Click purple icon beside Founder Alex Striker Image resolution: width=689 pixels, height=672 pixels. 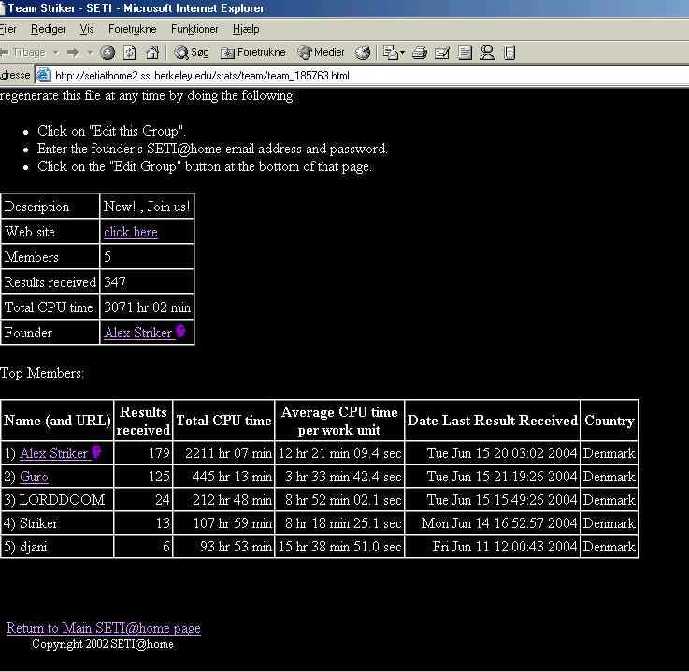click(180, 331)
